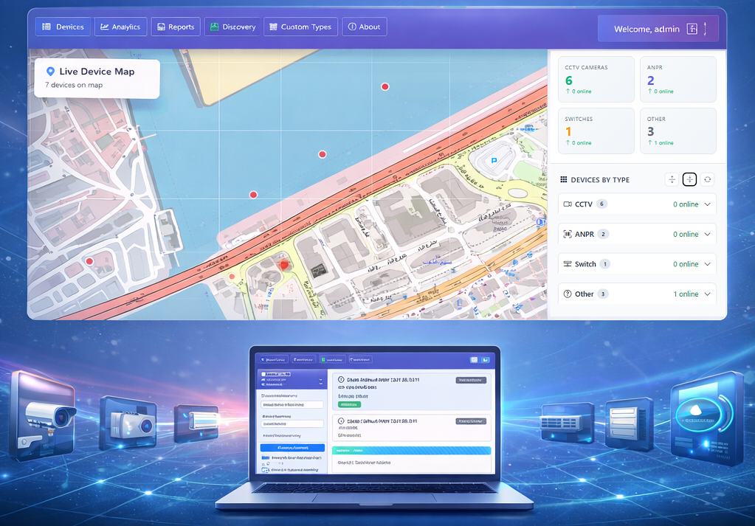
Task: Expand the Other device group
Action: [708, 293]
